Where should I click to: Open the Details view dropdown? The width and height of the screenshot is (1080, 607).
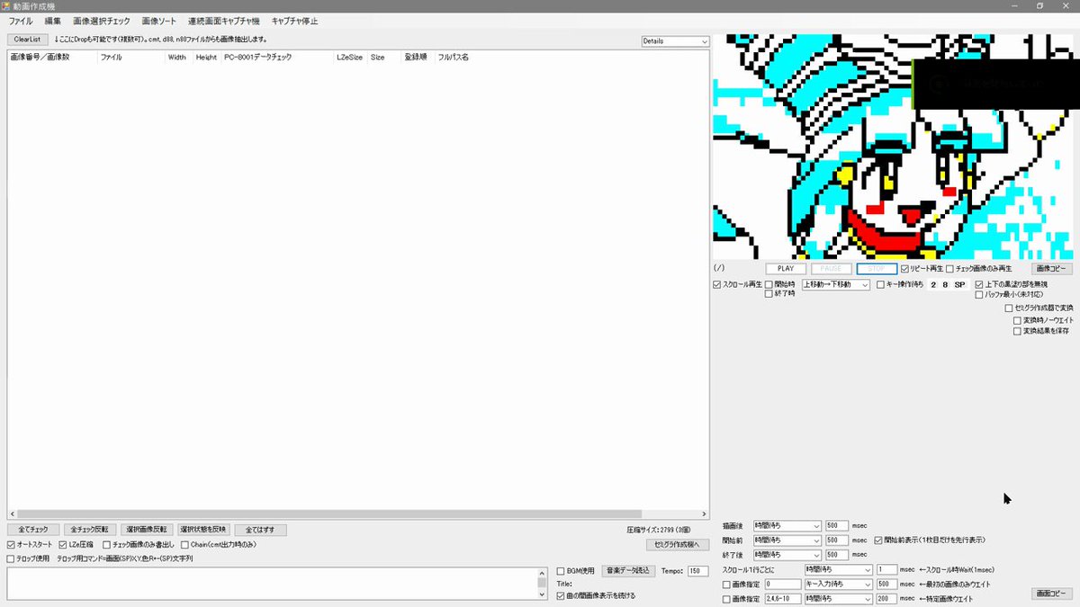coord(675,41)
